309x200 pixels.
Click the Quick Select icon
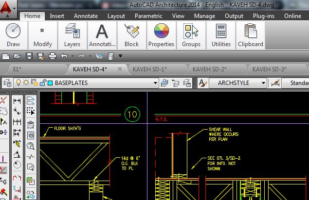pyautogui.click(x=31, y=111)
